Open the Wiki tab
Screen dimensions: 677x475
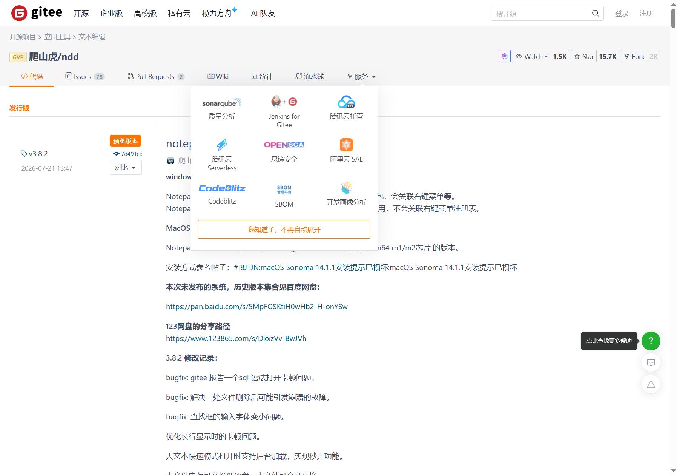(x=218, y=76)
